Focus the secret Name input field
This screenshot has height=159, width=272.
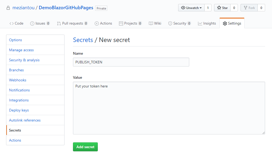[x=131, y=62]
